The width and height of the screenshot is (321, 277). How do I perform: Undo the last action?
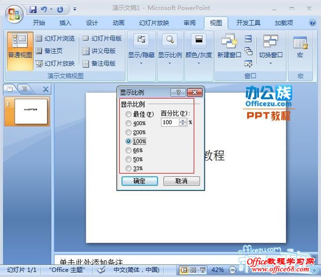(x=44, y=10)
